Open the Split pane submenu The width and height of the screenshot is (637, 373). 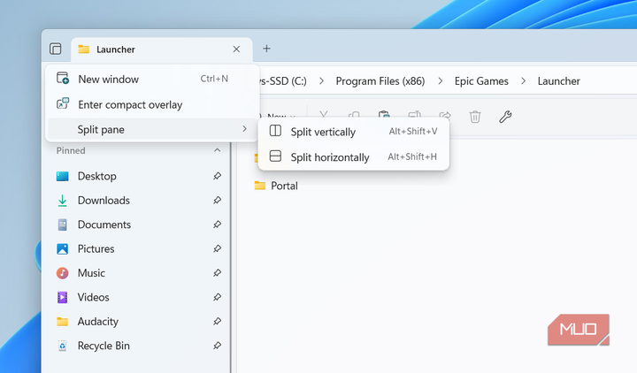(x=152, y=129)
